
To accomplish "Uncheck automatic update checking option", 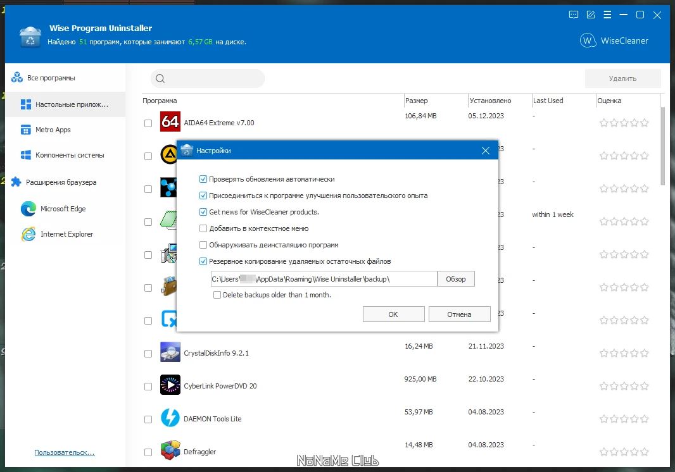I will tap(203, 179).
